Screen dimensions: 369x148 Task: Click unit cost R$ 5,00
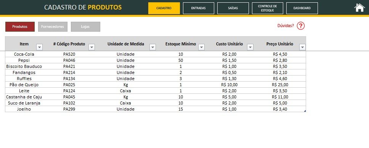[x=229, y=97]
